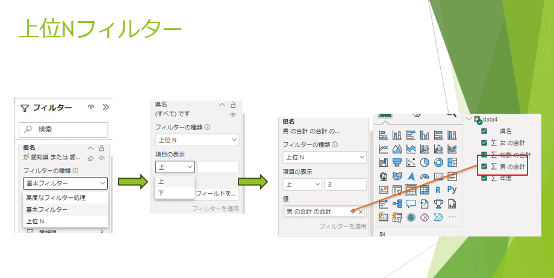Screen dimensions: 554x278
Task: Select the trophy metrics visual
Action: click(x=438, y=203)
